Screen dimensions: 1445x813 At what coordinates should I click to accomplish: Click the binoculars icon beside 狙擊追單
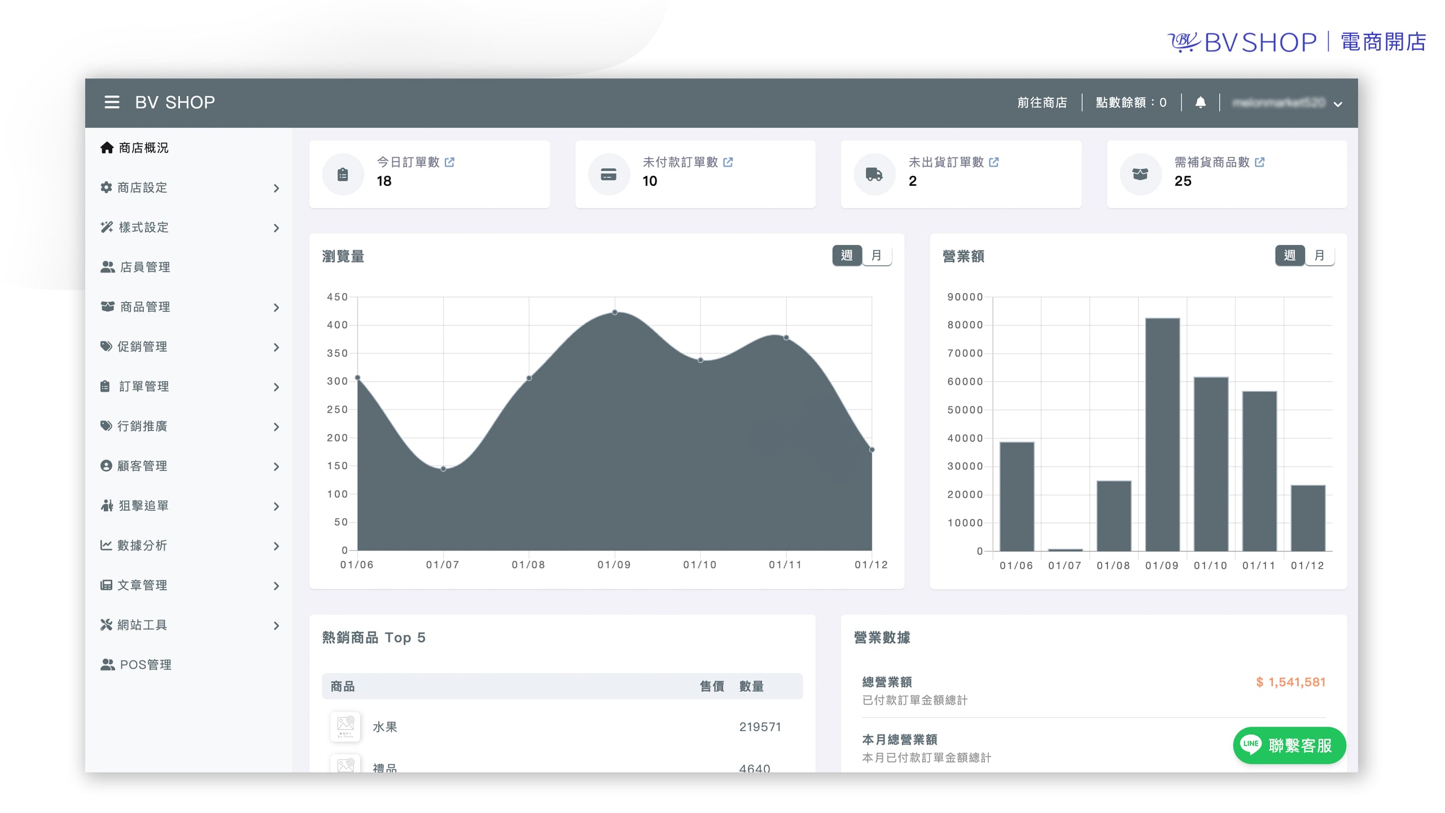[x=107, y=505]
